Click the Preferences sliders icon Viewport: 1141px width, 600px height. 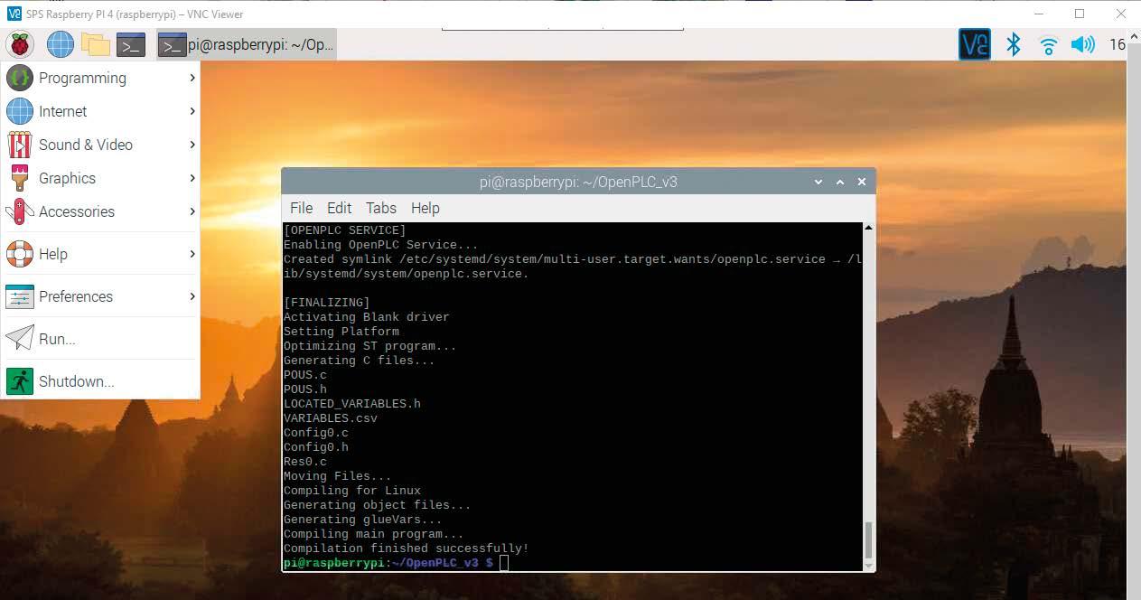(20, 296)
